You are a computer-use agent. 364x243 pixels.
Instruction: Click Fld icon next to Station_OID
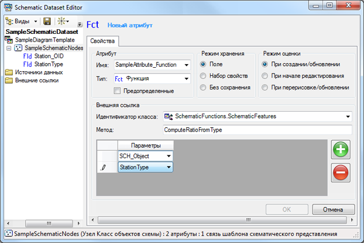tap(28, 56)
